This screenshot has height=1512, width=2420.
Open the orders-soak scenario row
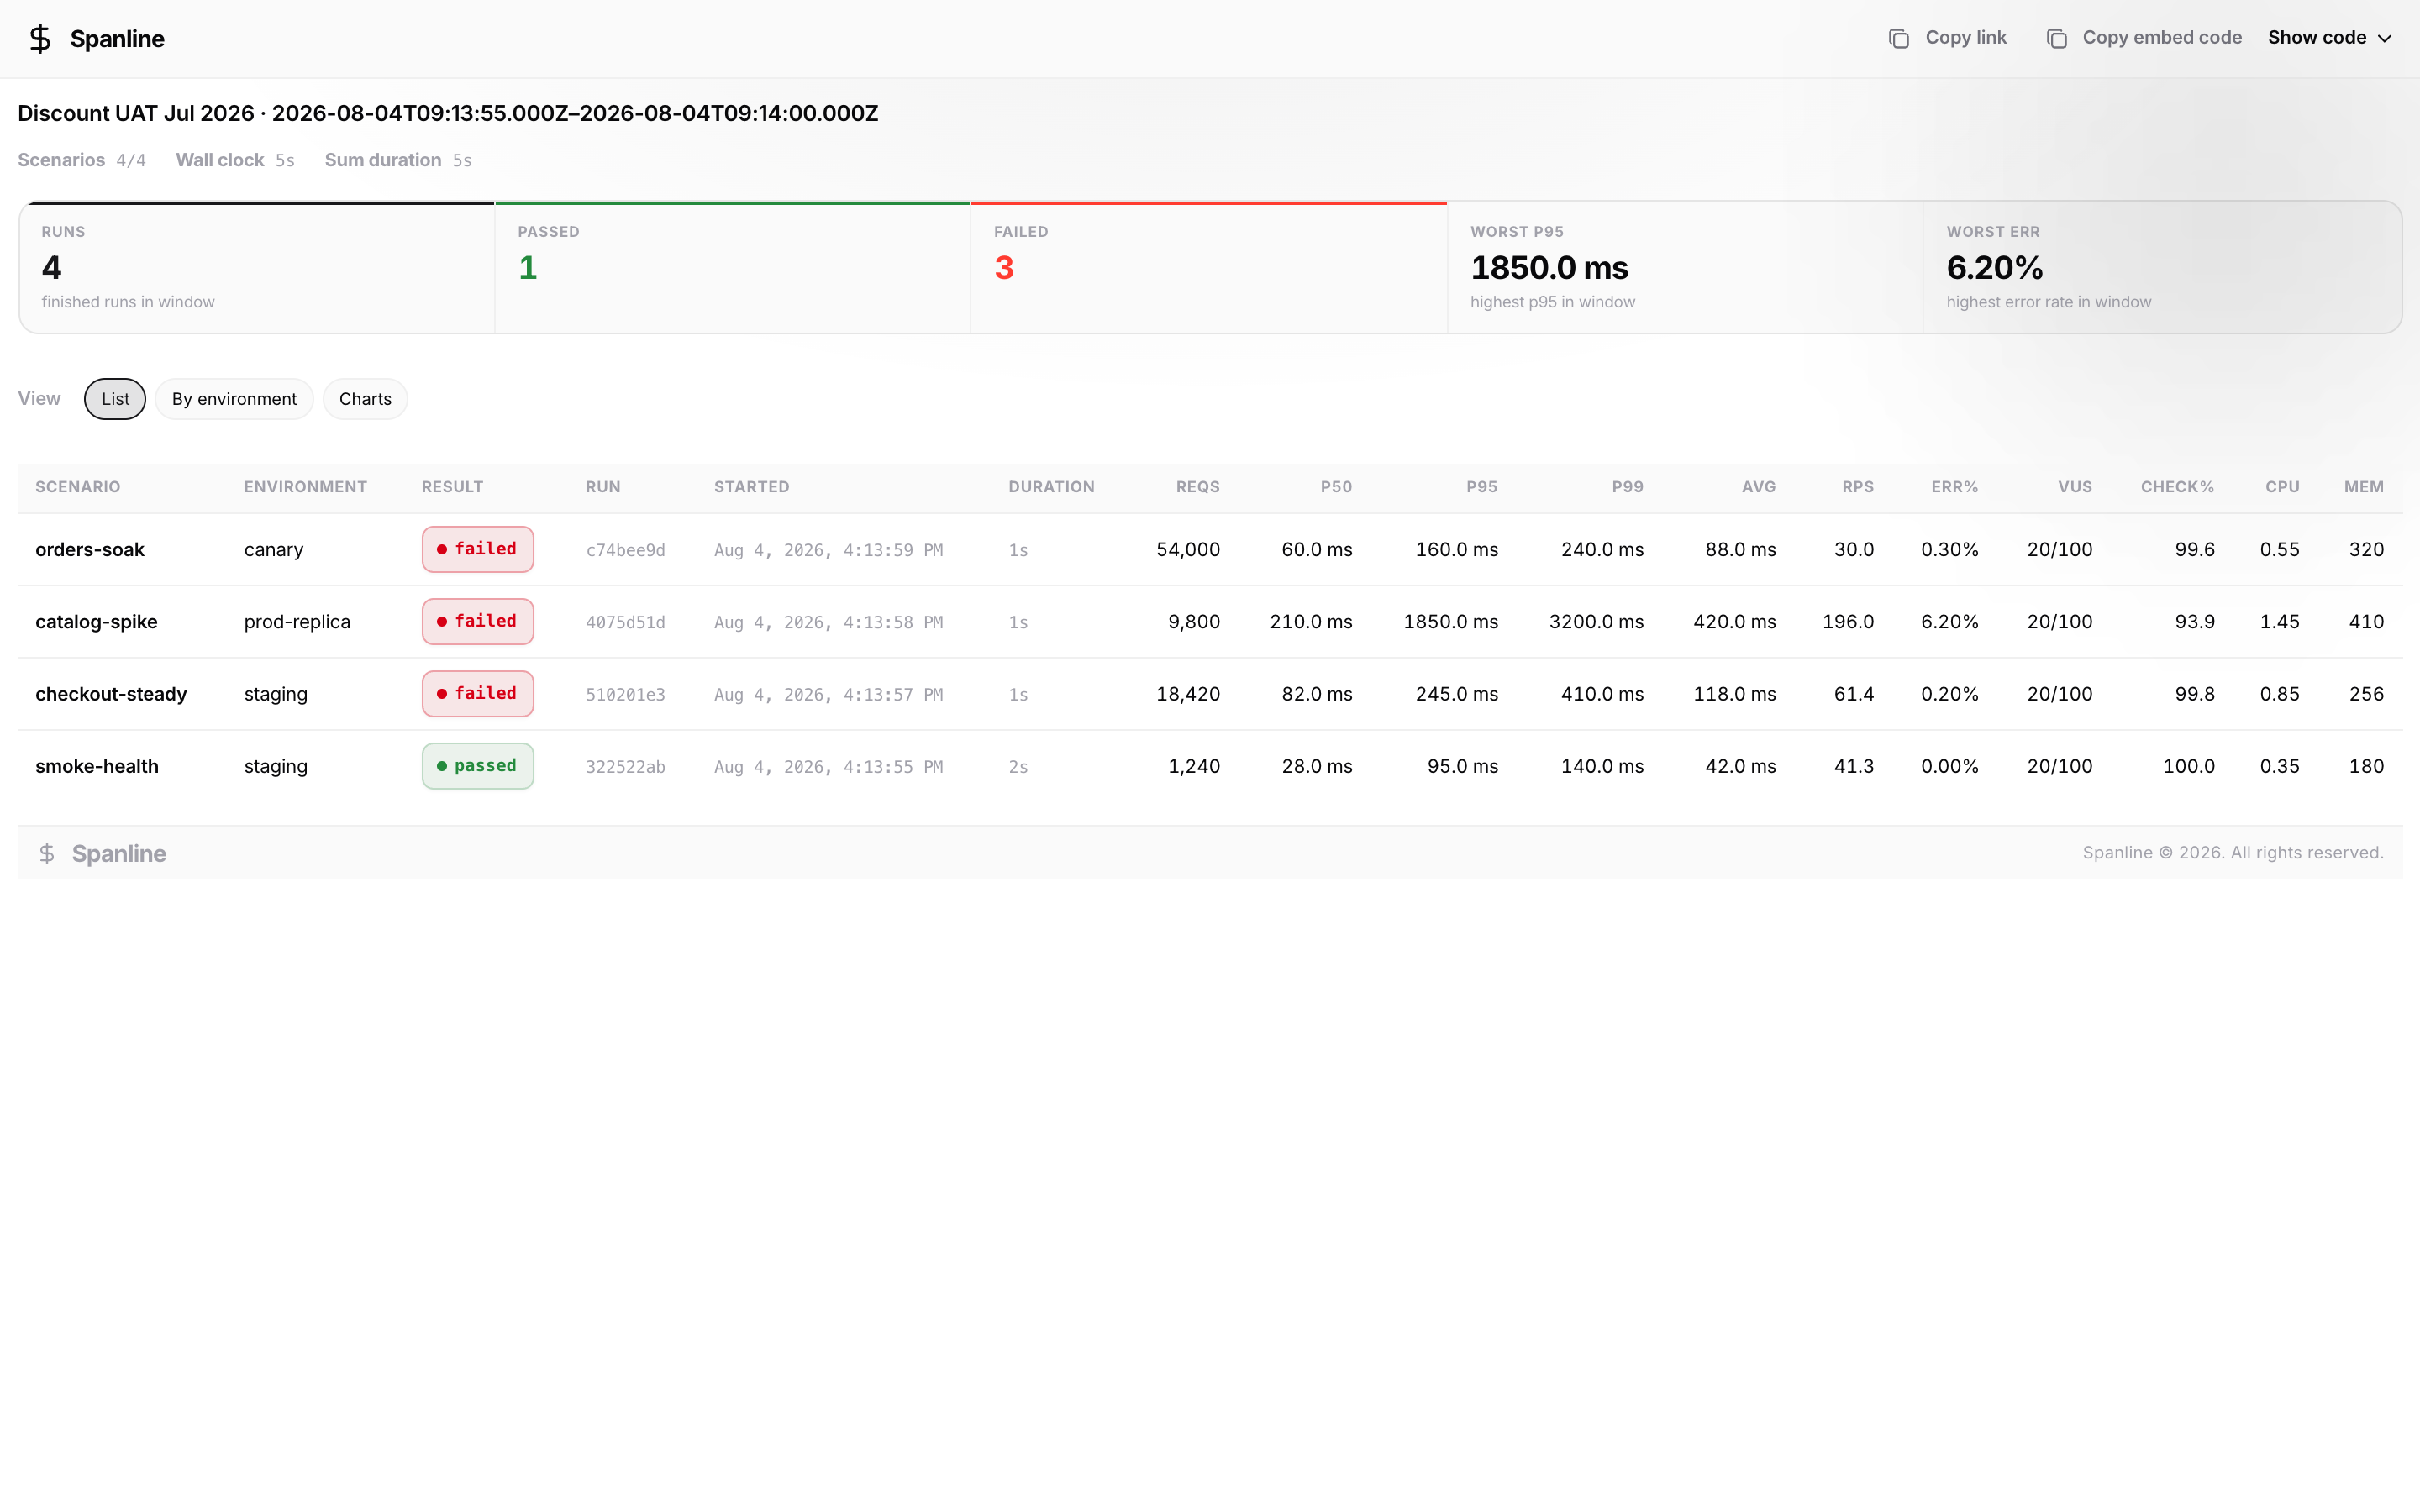pyautogui.click(x=1210, y=550)
